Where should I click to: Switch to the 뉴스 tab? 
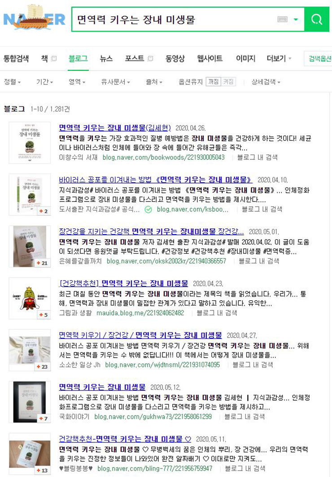click(x=106, y=58)
